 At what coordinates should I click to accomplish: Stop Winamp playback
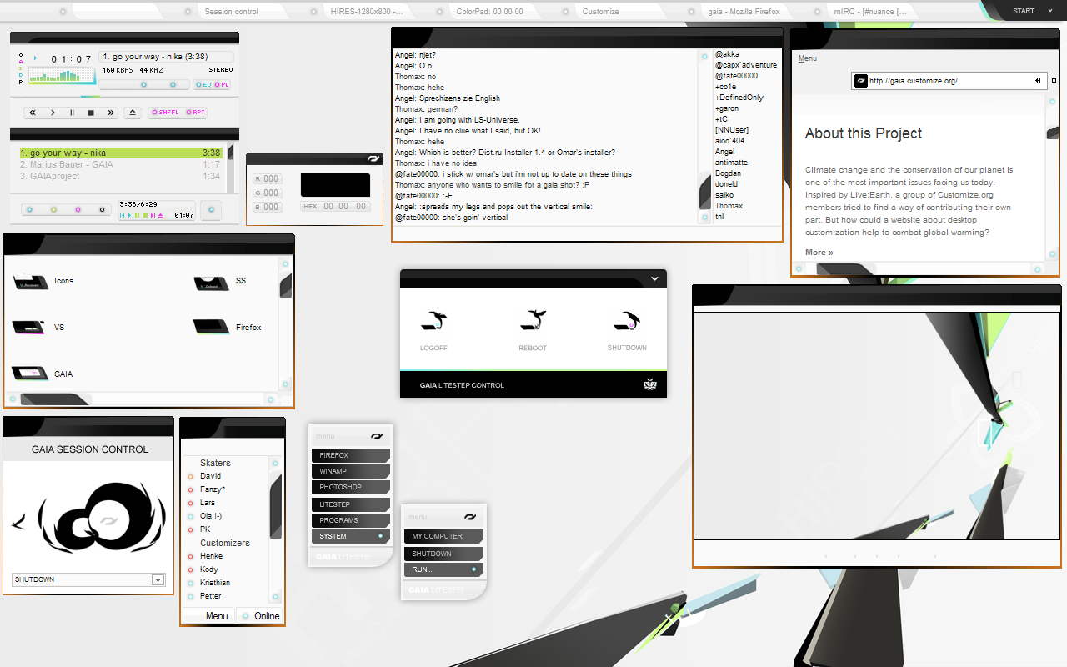91,113
